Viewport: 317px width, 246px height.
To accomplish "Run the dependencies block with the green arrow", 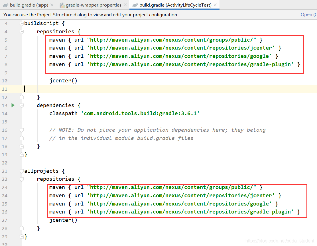I will [x=13, y=105].
